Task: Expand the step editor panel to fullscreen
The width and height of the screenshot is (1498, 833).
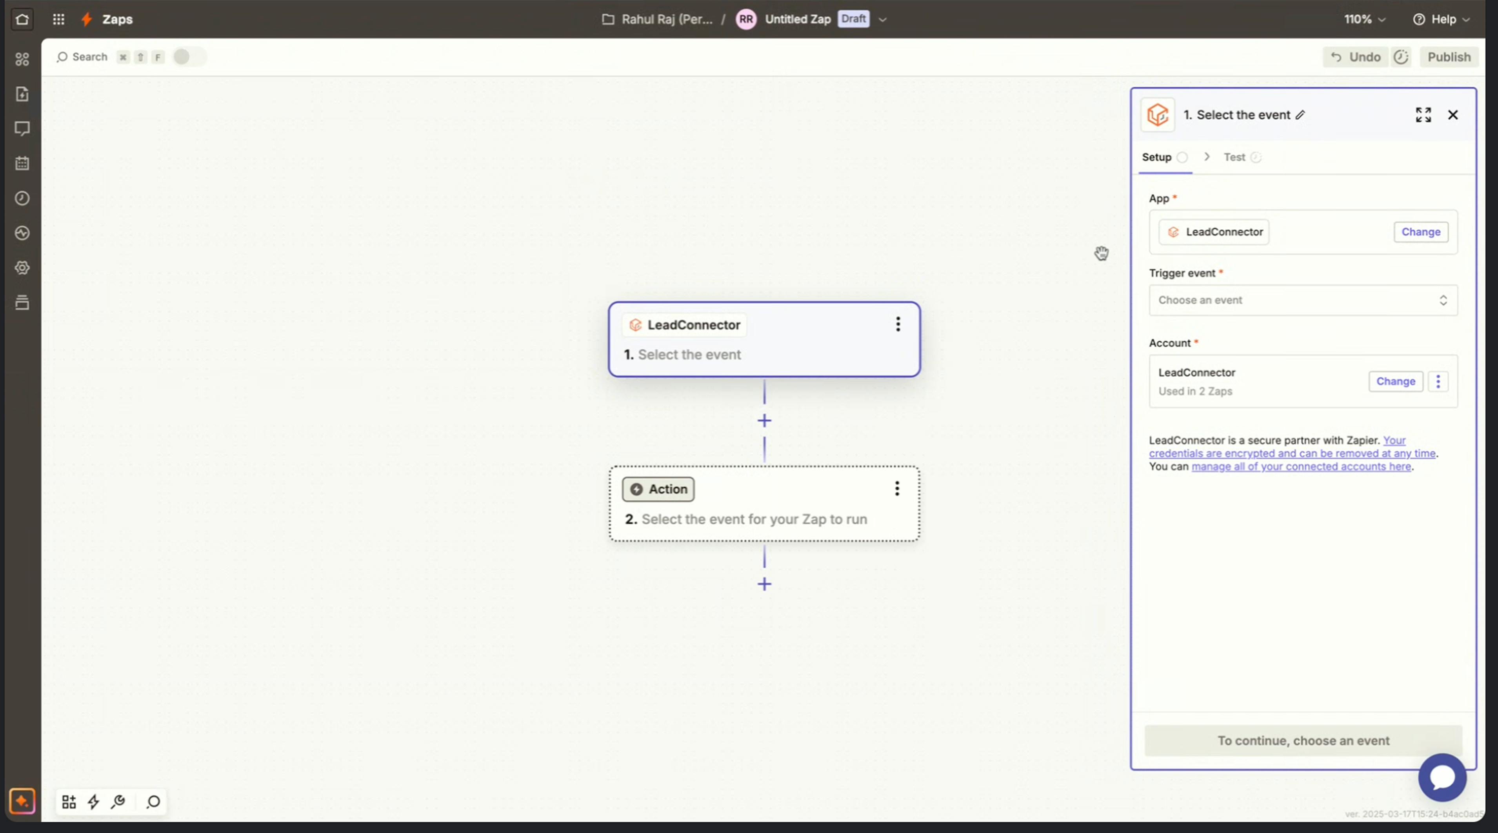Action: click(x=1423, y=115)
